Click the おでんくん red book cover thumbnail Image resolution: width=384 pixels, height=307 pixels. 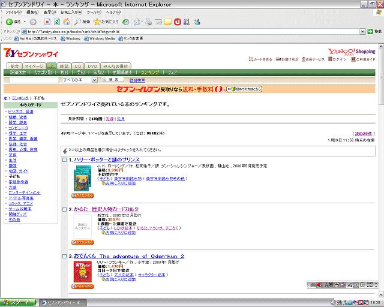83,272
